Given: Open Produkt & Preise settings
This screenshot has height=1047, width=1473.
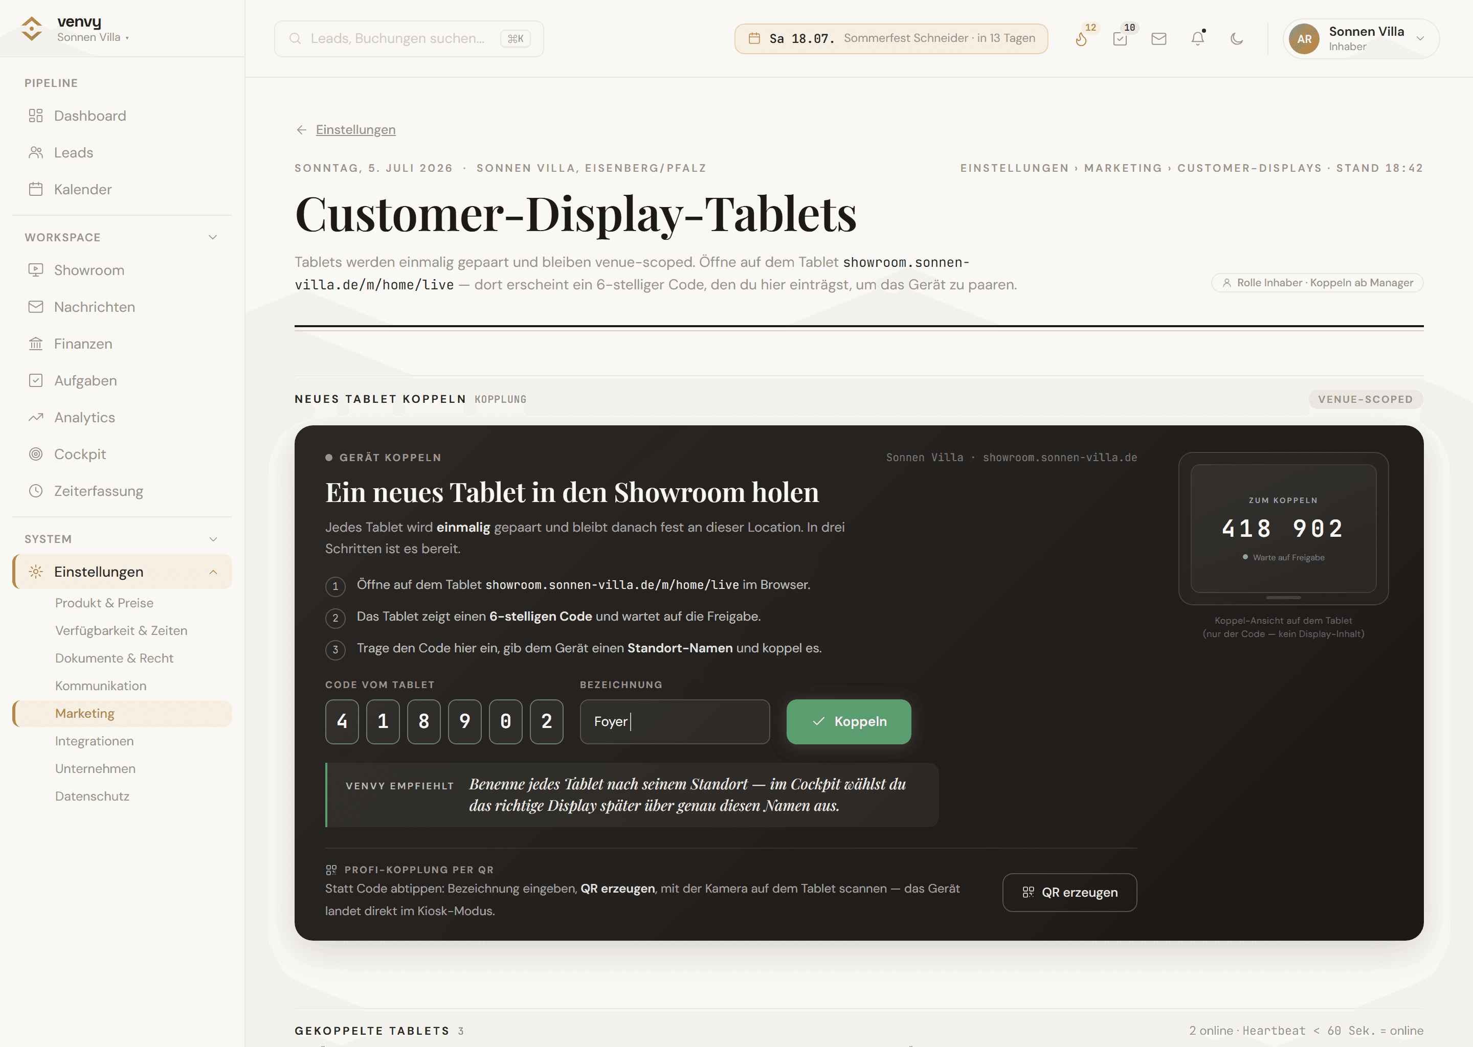Looking at the screenshot, I should click(x=104, y=603).
